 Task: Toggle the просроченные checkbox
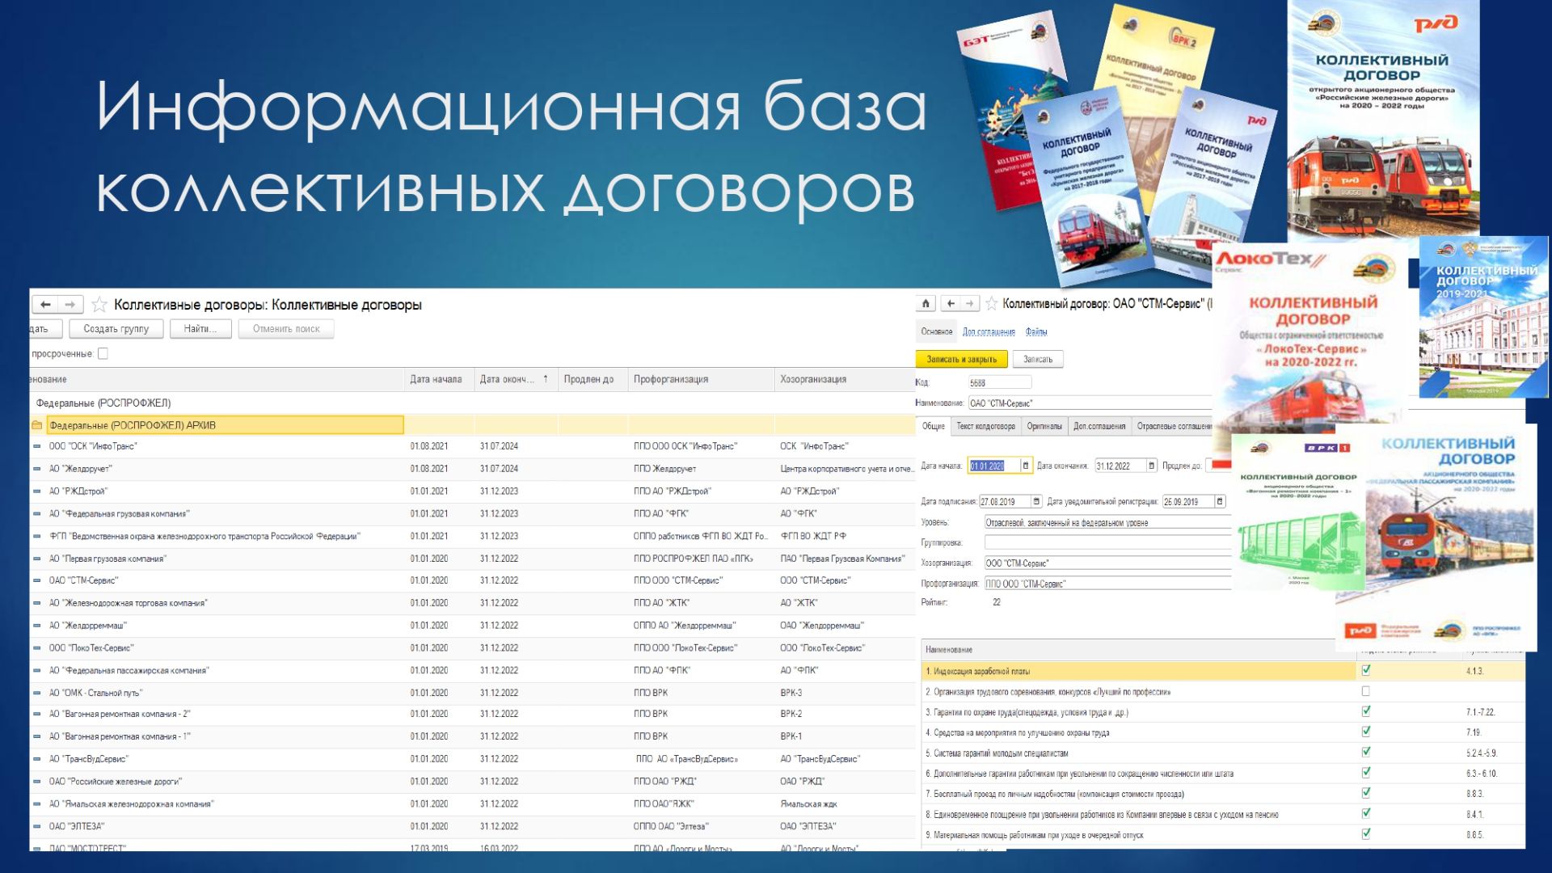(103, 353)
